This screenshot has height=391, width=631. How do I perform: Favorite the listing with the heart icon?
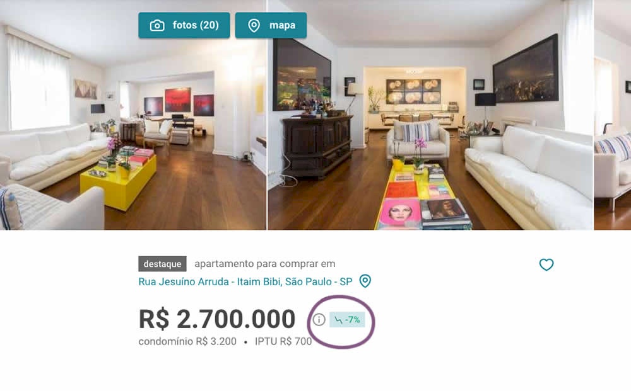[546, 264]
